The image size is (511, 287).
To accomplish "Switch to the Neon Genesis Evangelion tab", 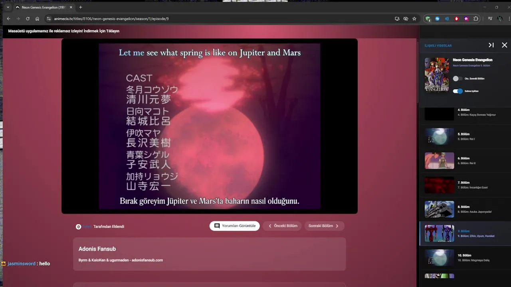I will coord(43,7).
